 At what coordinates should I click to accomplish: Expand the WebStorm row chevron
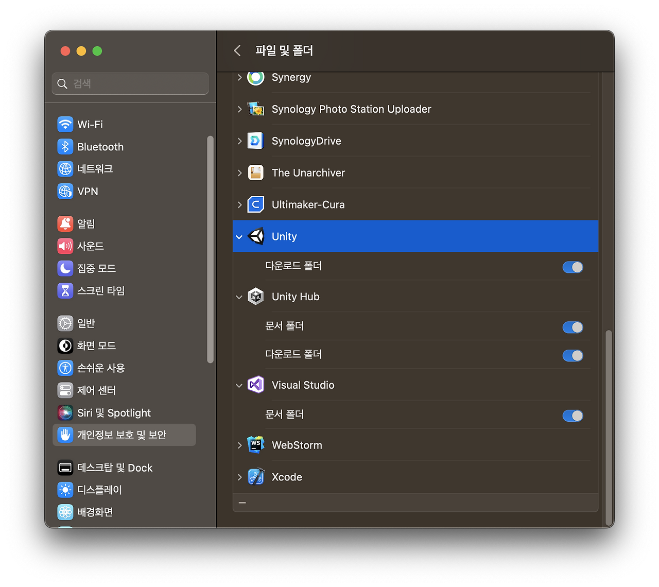pos(239,445)
